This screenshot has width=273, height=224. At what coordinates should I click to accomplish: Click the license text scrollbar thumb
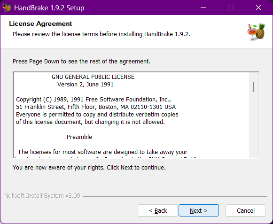(x=253, y=87)
